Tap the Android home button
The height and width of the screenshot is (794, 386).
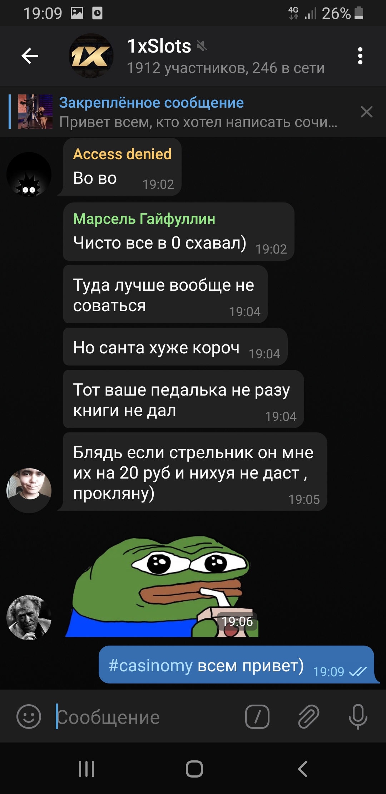click(194, 769)
